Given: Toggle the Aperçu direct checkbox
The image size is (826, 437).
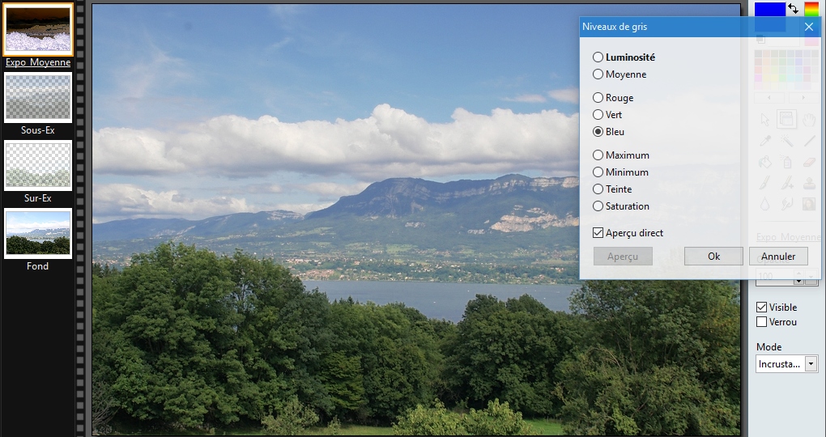Looking at the screenshot, I should coord(598,233).
